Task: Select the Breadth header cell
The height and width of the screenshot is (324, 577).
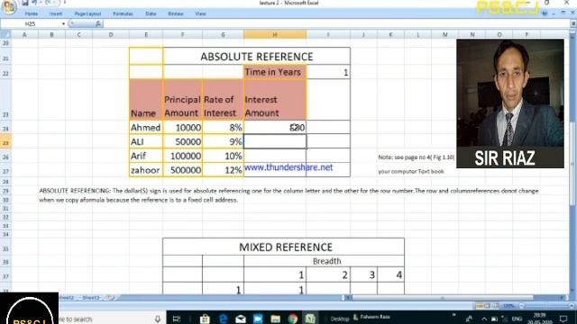Action: click(x=324, y=261)
